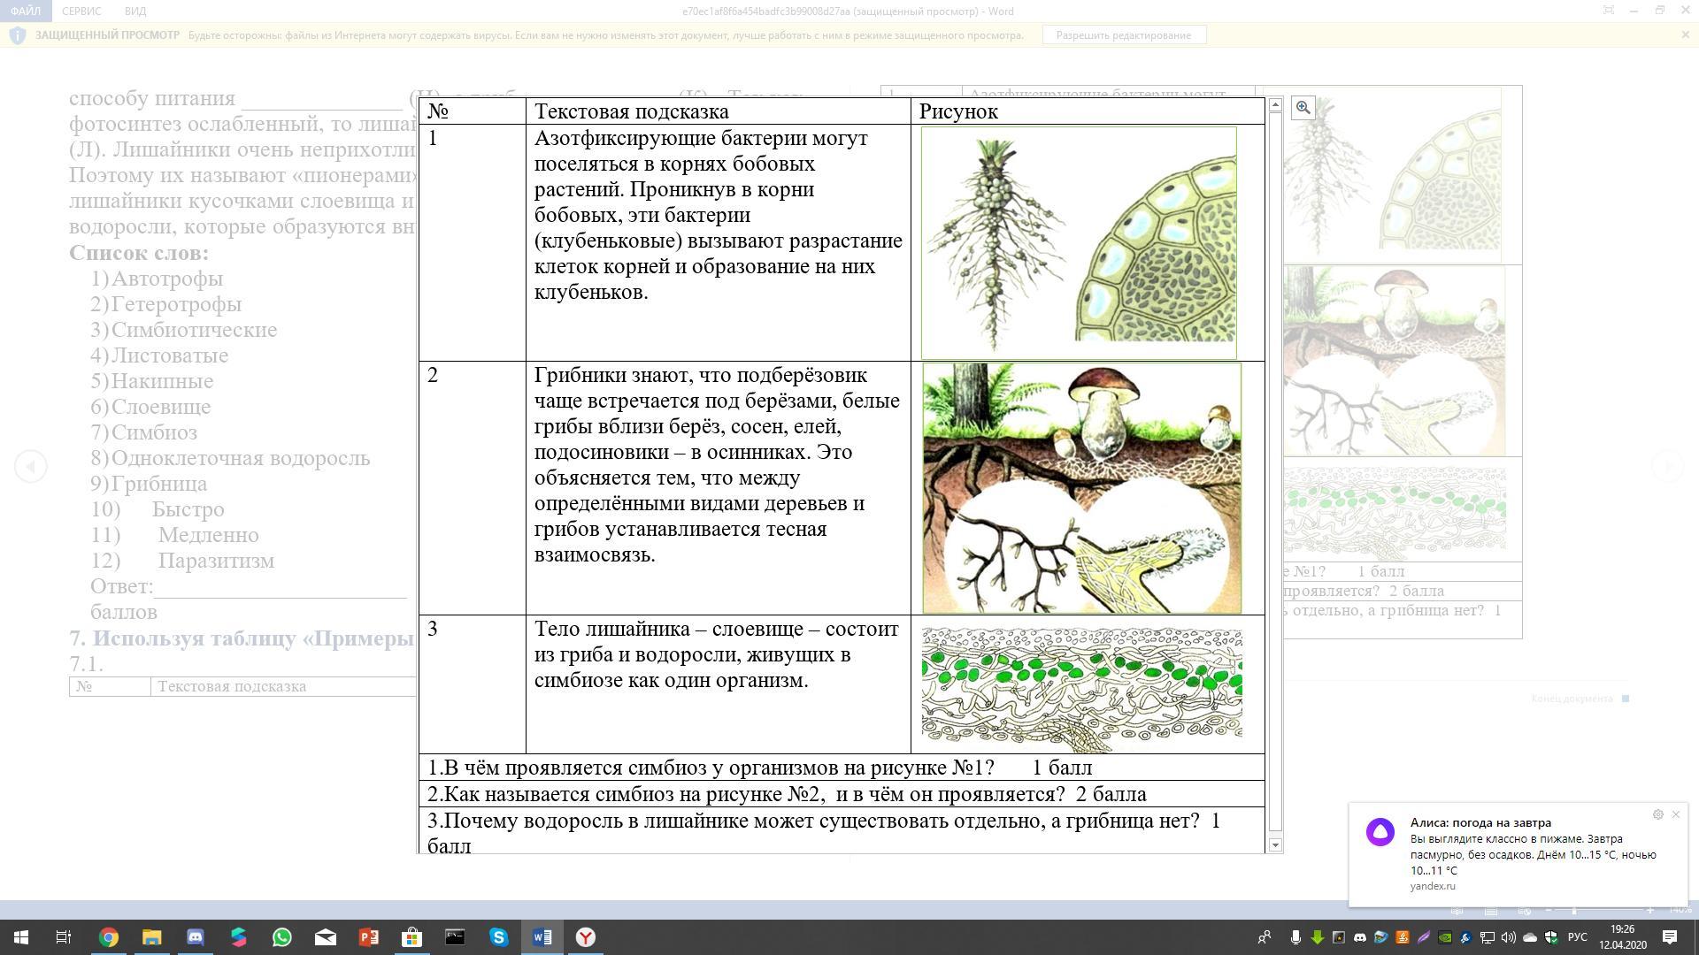Launch Google Chrome from the taskbar
Image resolution: width=1699 pixels, height=955 pixels.
[108, 937]
